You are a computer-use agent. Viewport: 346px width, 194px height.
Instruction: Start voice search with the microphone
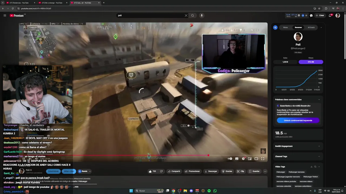tap(202, 15)
